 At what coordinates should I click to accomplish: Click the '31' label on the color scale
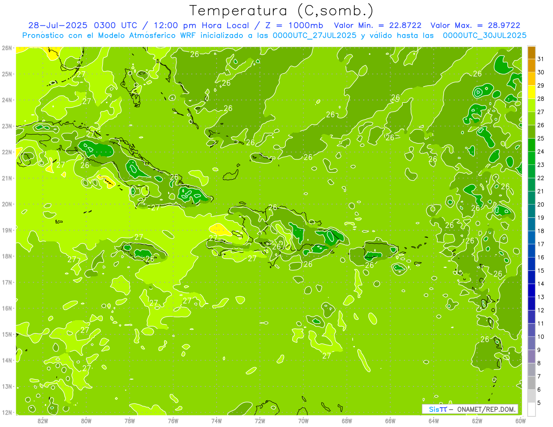point(541,59)
